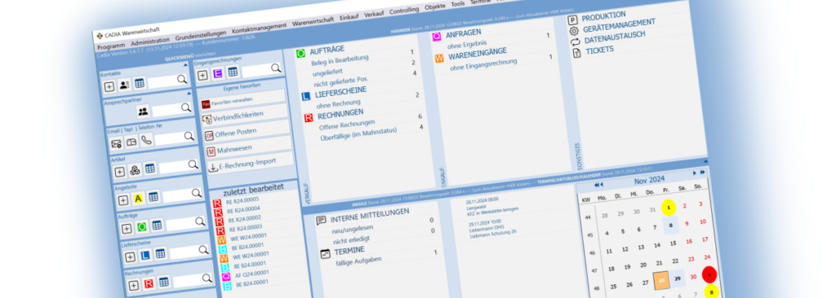
Task: Open the Programm menu
Action: [111, 46]
